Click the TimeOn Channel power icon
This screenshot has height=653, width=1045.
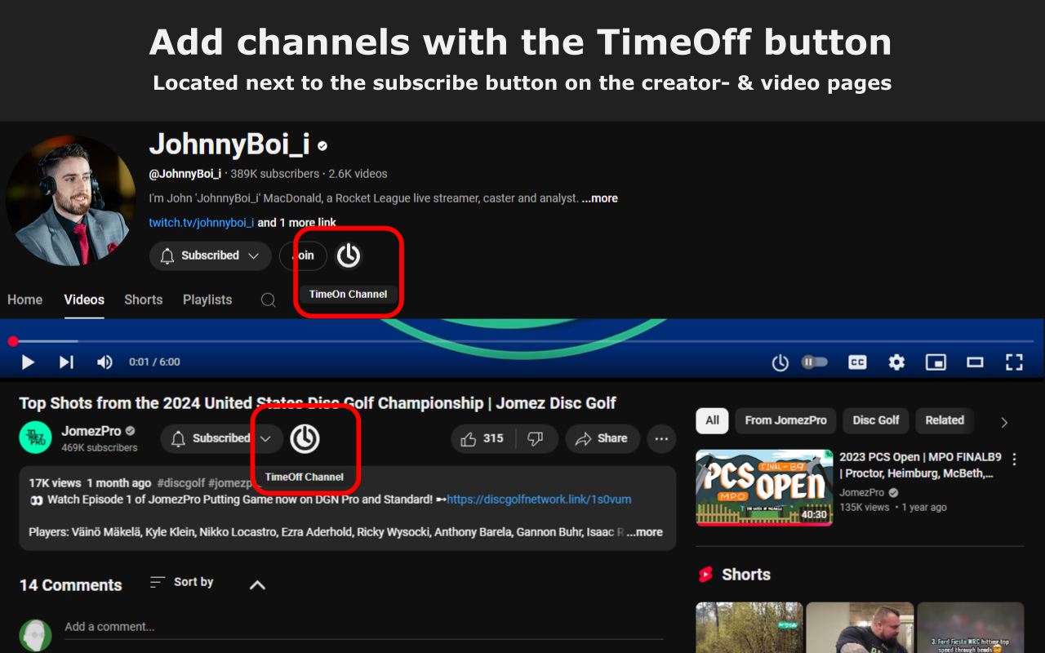[x=348, y=255]
